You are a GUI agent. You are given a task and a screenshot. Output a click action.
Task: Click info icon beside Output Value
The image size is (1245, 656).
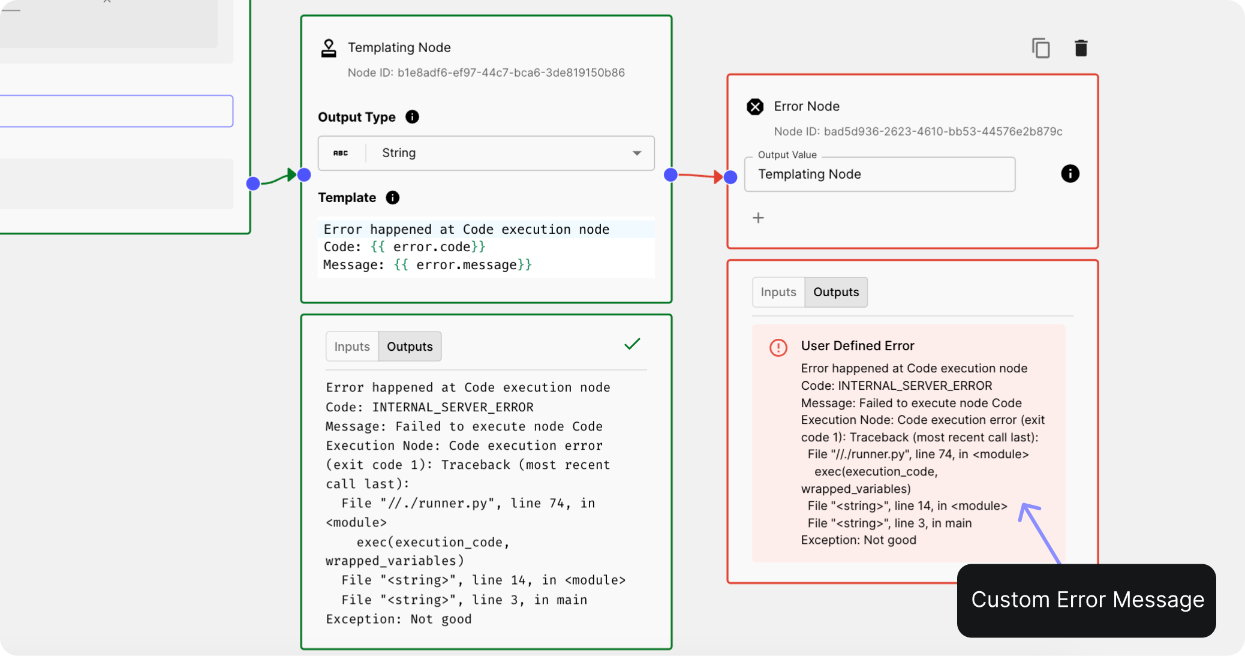(x=1070, y=174)
